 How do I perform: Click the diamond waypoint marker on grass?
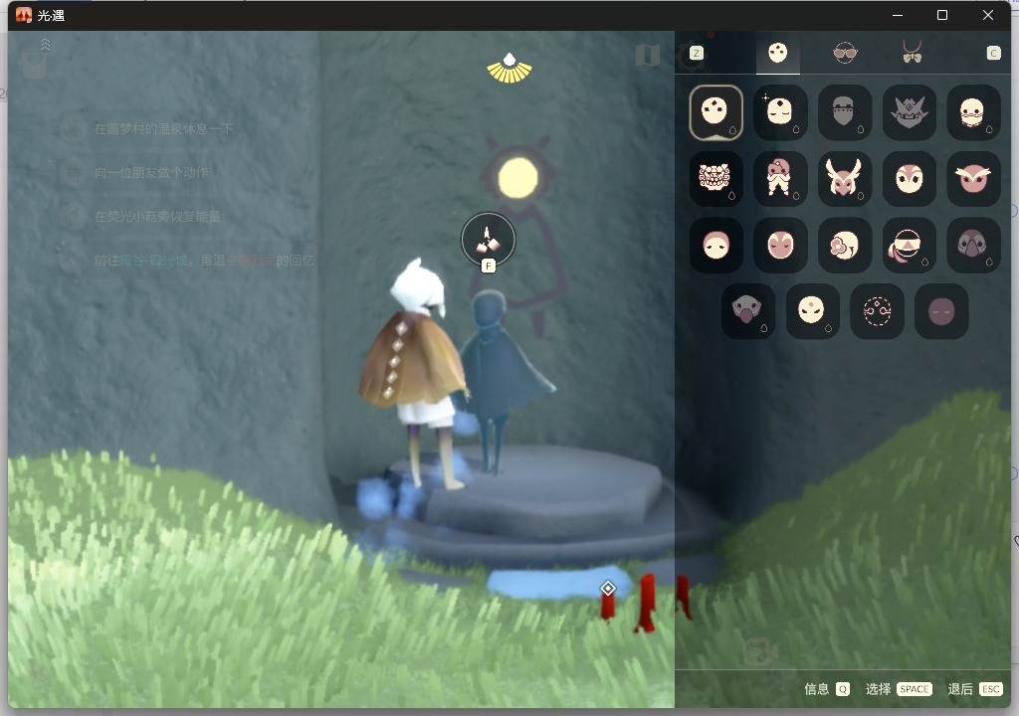tap(608, 588)
